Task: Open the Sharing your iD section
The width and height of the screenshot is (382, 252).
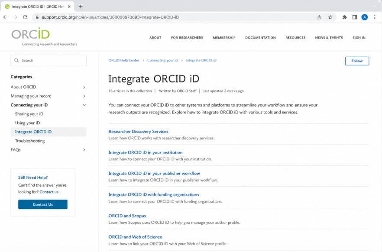Action: tap(29, 114)
